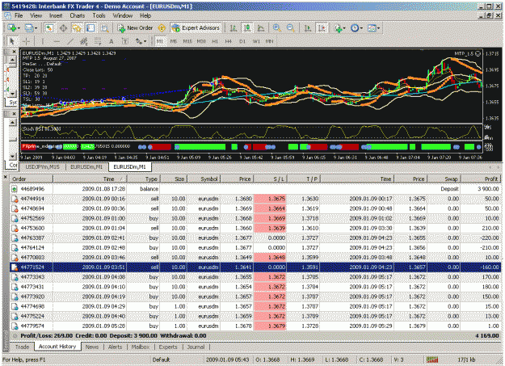Expand the Templates dropdown arrow
This screenshot has height=366, width=505.
pyautogui.click(x=378, y=28)
